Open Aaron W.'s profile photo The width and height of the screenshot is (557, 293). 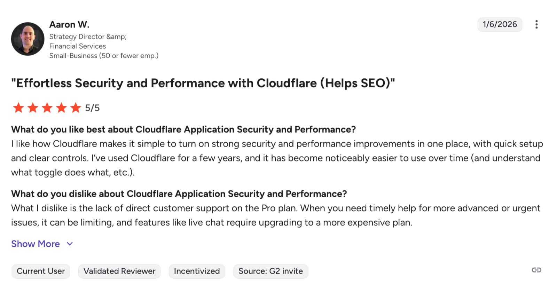point(28,39)
